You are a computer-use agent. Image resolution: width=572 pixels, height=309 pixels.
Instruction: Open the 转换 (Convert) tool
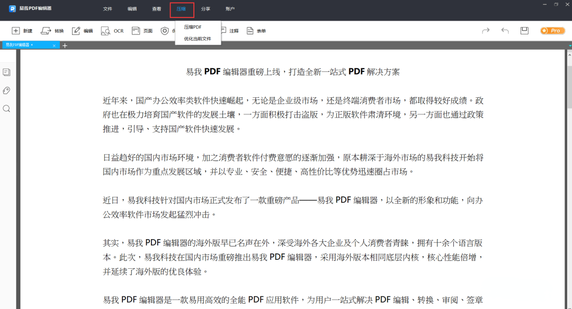[52, 31]
